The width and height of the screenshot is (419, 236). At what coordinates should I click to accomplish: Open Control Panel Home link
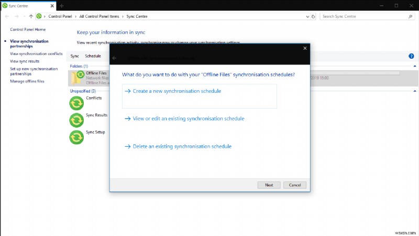tap(28, 29)
